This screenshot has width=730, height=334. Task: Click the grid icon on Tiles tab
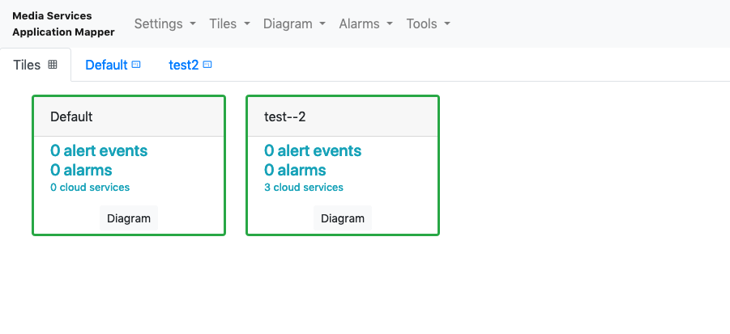click(x=53, y=65)
